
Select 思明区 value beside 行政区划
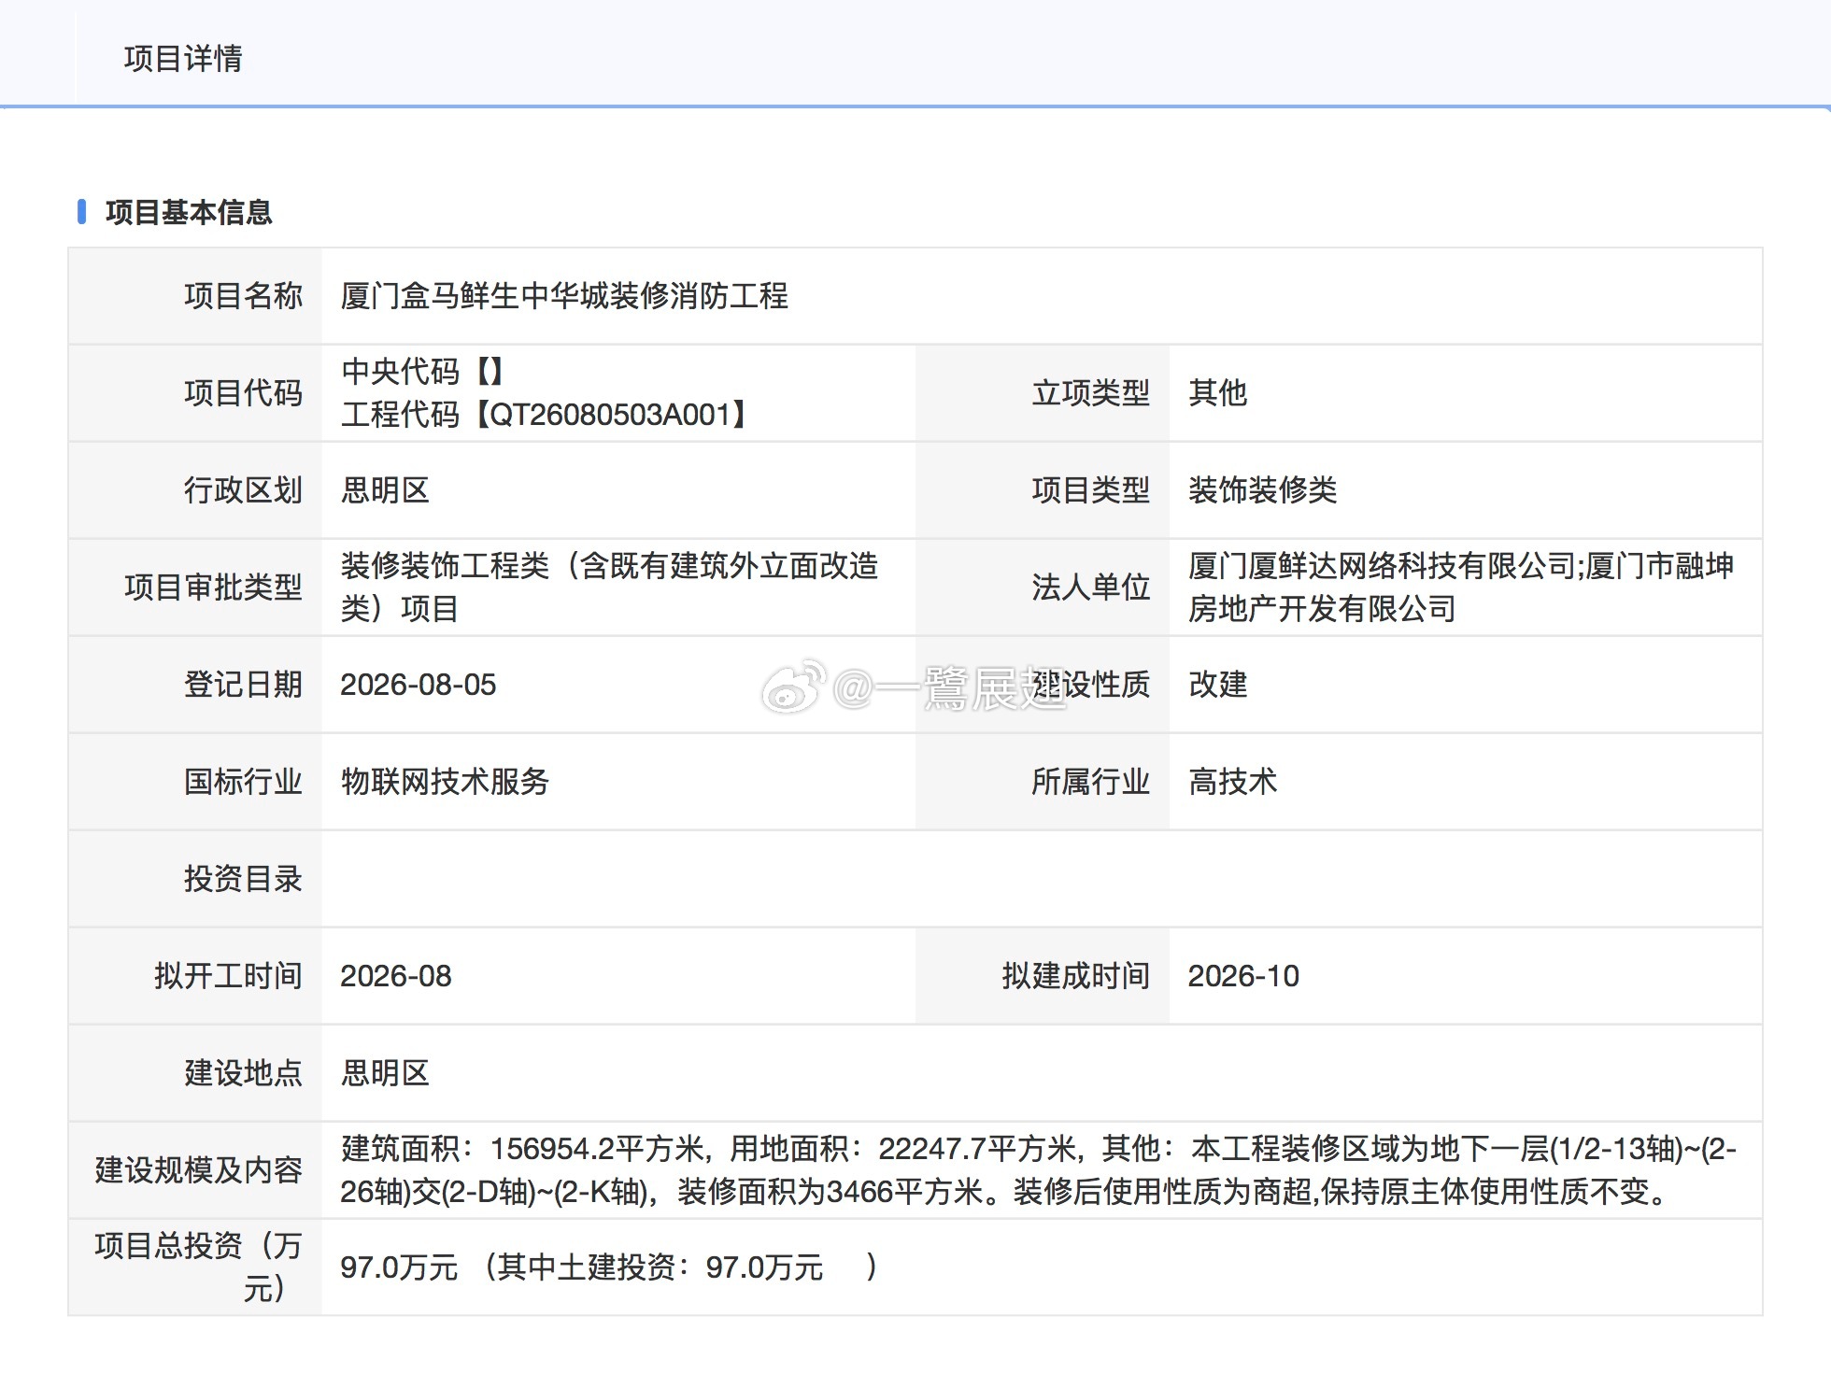[x=385, y=490]
